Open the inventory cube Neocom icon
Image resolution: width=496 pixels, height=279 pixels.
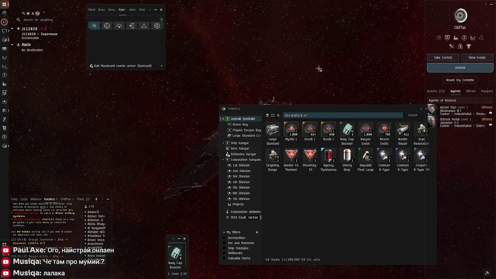tap(4, 40)
